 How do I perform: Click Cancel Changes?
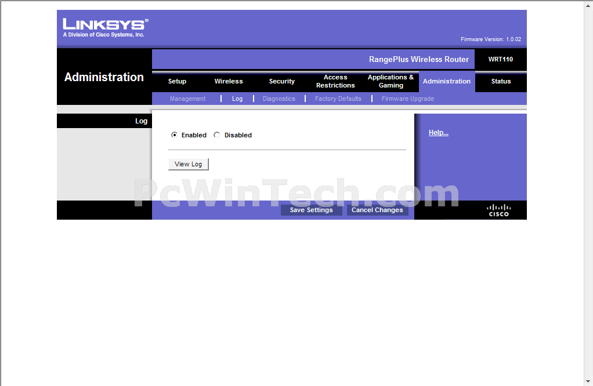377,210
